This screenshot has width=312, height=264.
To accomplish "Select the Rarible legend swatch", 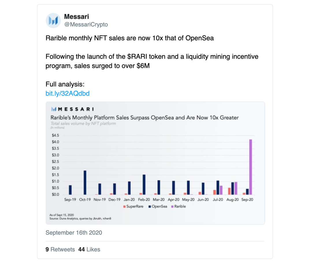I will (172, 207).
